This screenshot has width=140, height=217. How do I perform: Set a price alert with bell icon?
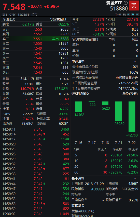coord(133,14)
